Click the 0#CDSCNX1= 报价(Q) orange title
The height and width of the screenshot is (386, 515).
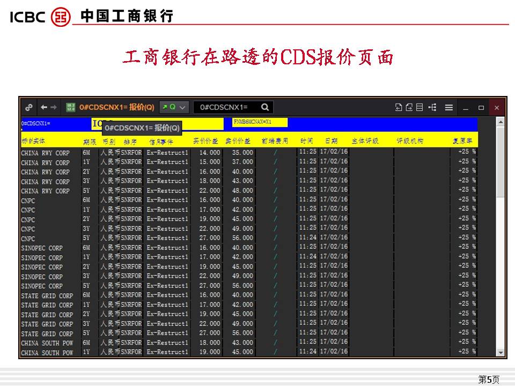[x=116, y=107]
